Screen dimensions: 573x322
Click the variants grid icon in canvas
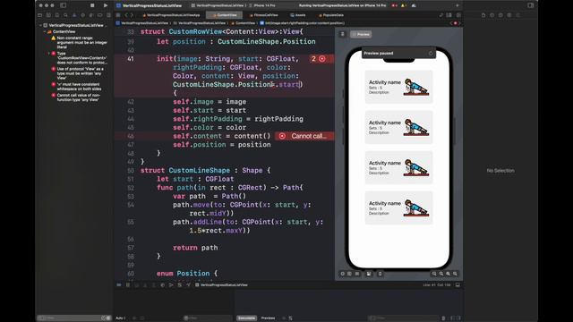(x=357, y=274)
